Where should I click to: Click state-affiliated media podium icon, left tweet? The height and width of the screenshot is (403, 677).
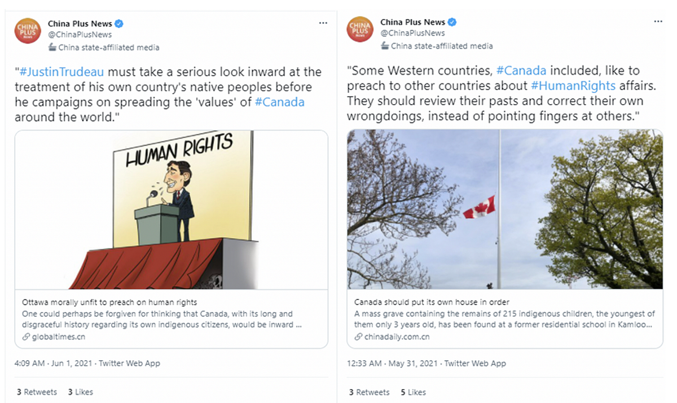click(52, 47)
